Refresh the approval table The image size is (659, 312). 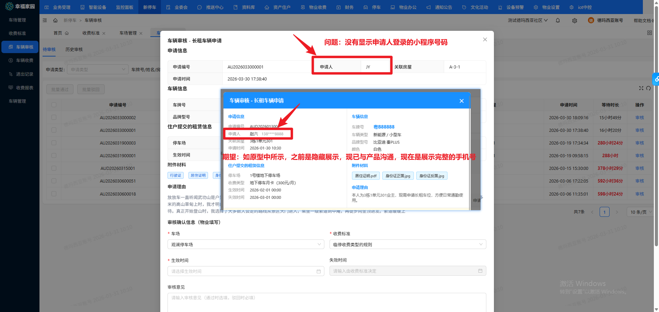[648, 88]
